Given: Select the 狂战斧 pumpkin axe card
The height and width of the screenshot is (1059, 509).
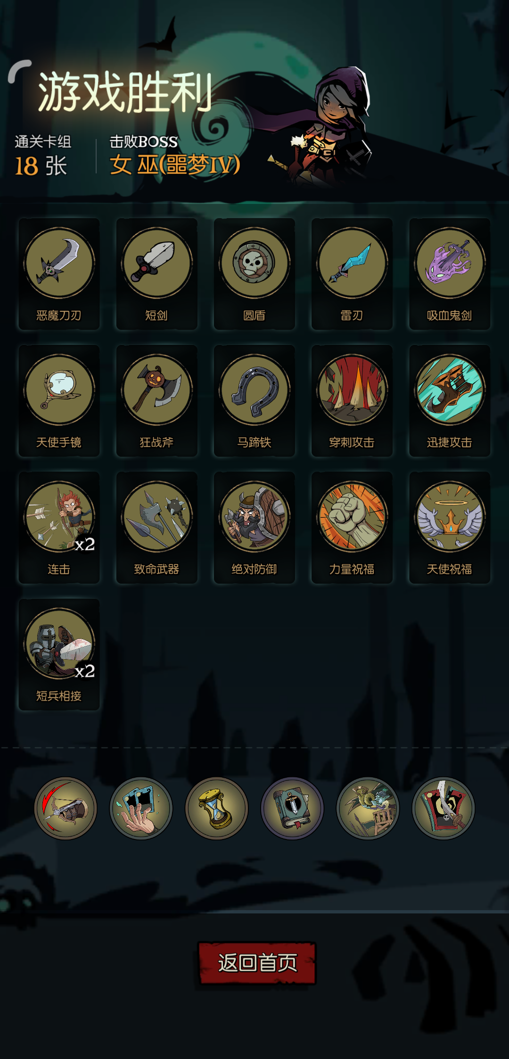Looking at the screenshot, I should [156, 400].
